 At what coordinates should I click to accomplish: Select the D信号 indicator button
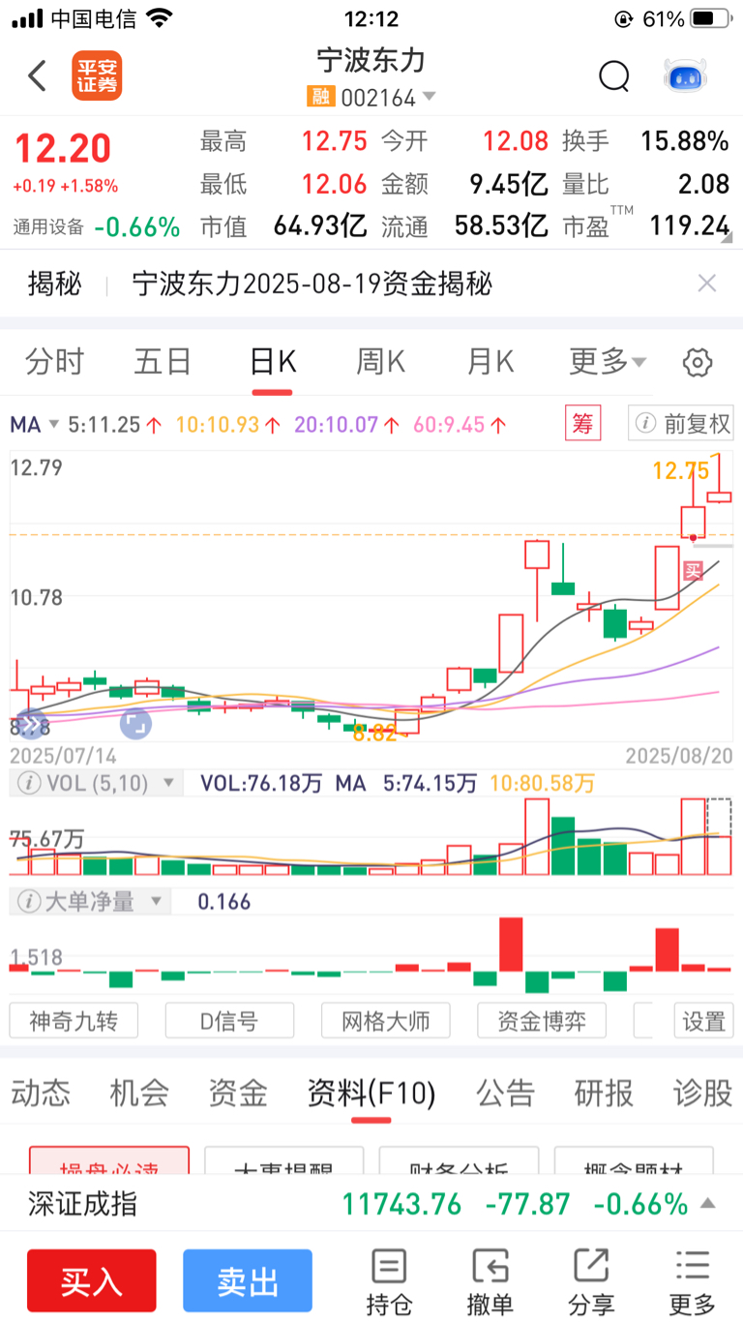229,1020
